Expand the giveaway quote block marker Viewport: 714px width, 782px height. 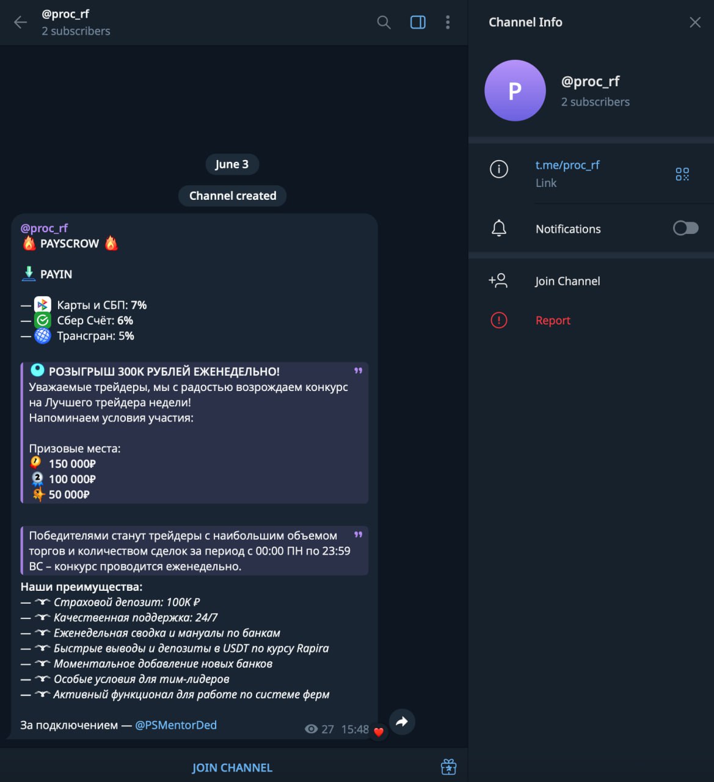(x=359, y=371)
